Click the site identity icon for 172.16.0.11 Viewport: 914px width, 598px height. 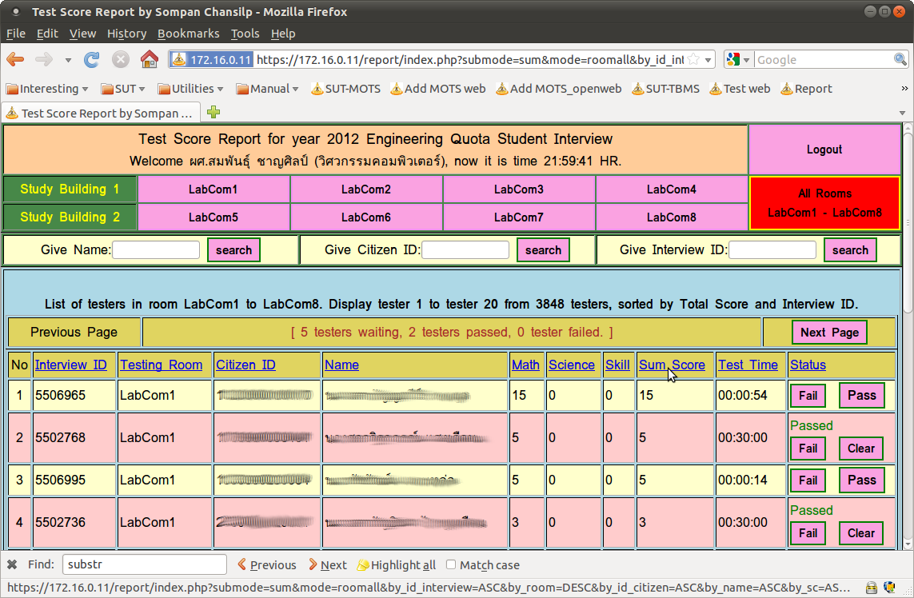(x=212, y=59)
